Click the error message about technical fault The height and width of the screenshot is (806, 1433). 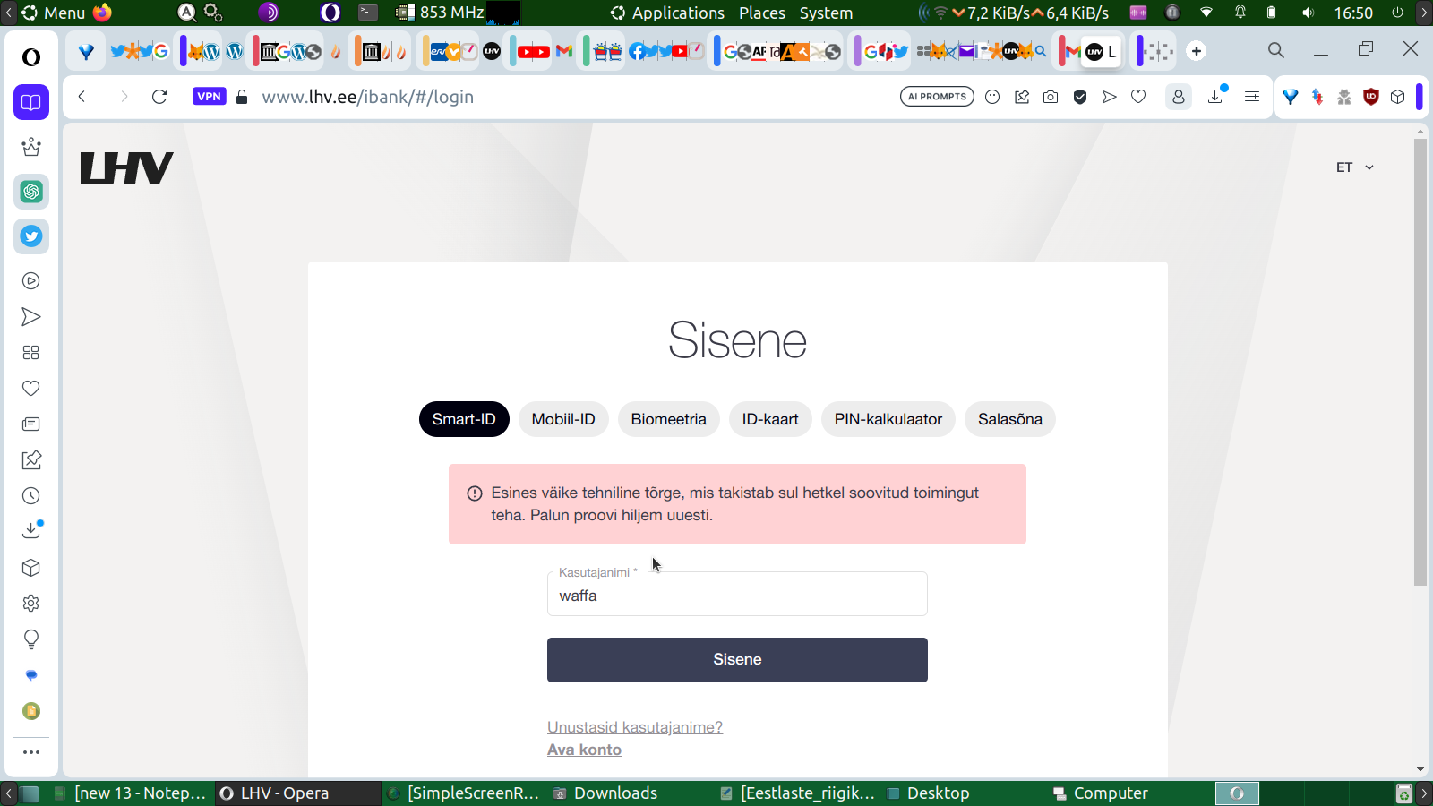tap(737, 504)
